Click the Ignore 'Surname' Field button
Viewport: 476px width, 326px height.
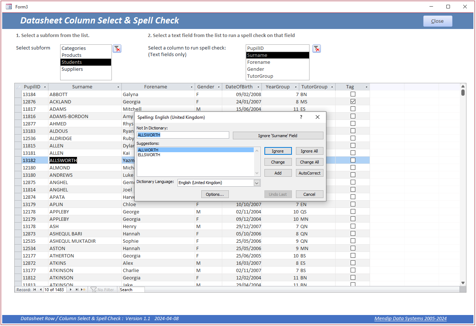(x=278, y=136)
